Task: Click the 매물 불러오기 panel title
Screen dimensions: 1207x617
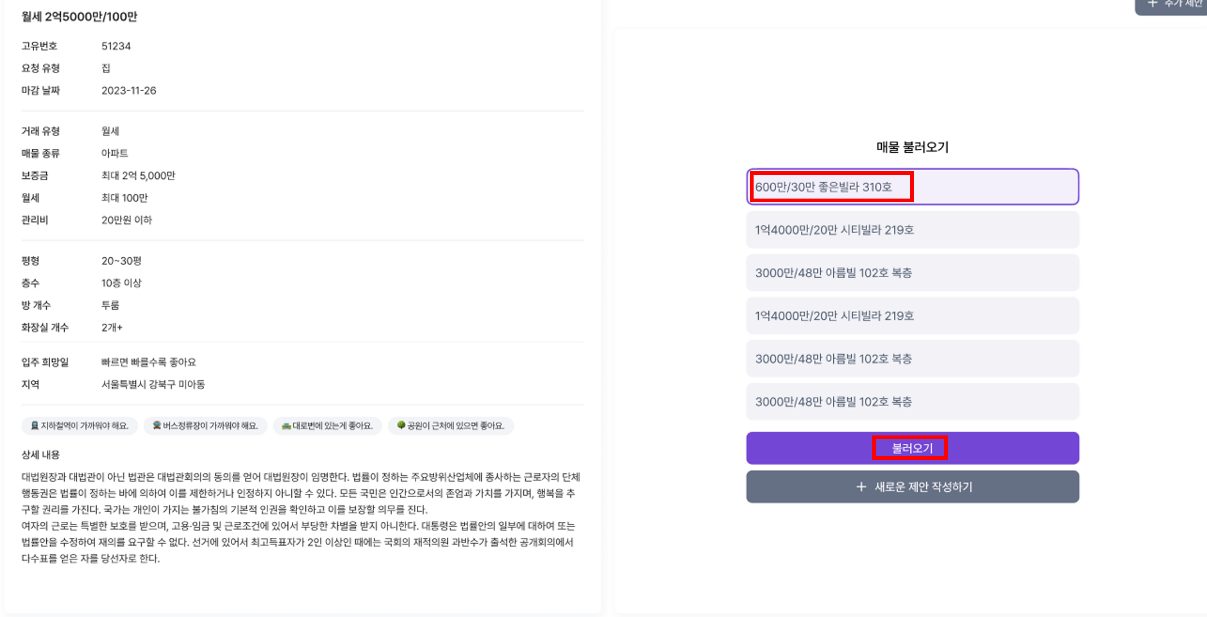Action: pos(912,147)
